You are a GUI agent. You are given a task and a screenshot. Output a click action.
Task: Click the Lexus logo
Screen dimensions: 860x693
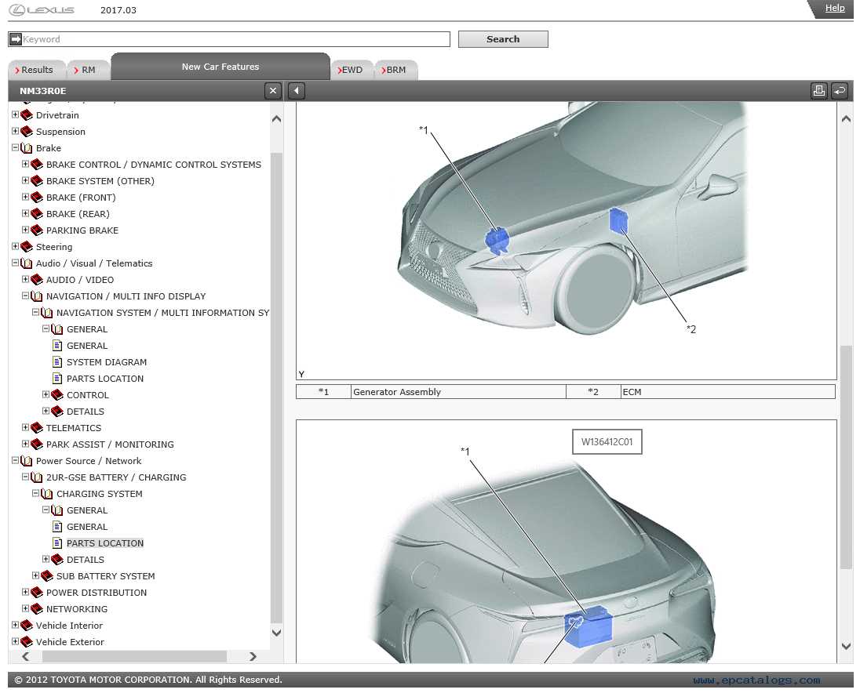pos(42,10)
